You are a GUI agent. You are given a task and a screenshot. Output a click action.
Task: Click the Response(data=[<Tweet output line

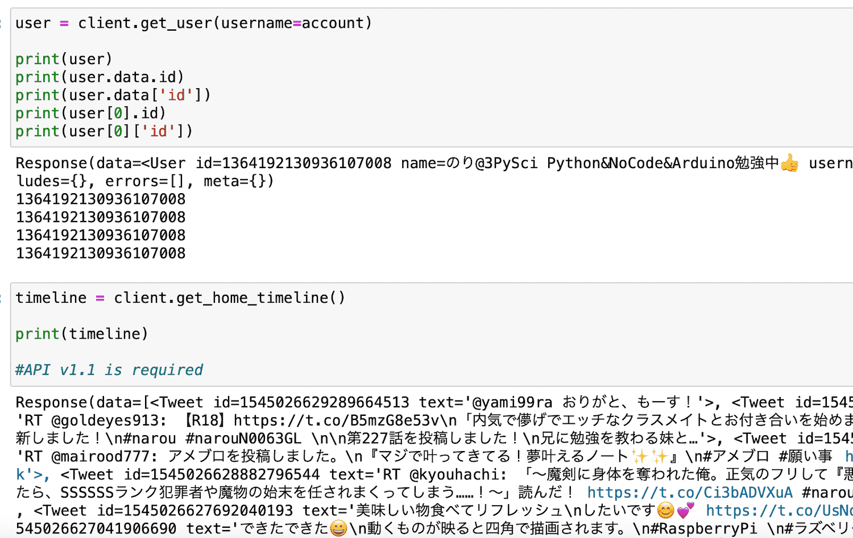pos(434,403)
